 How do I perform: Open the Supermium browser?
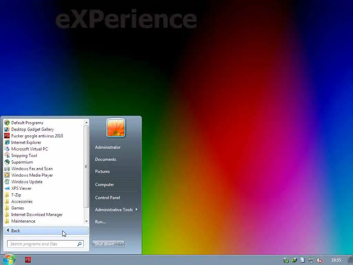[44, 162]
